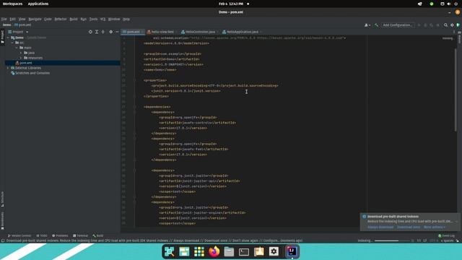Click Always download link in notification
Screen dimensions: 462x260
click(380, 227)
